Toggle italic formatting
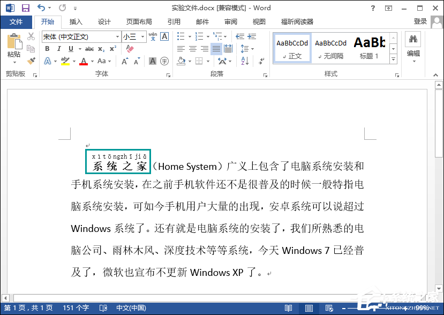 [x=59, y=48]
